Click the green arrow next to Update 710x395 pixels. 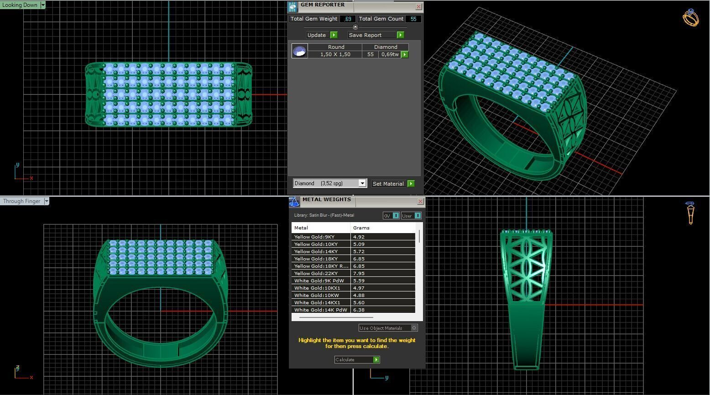[x=334, y=35]
